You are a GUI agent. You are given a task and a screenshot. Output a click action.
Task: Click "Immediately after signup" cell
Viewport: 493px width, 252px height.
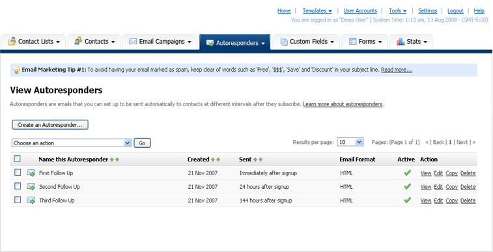click(x=268, y=173)
